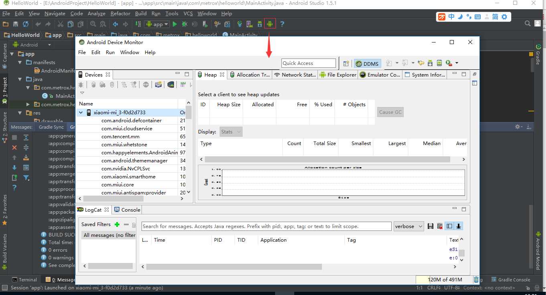Viewport: 546px width, 295px height.
Task: Add new logcat filter with green plus
Action: (117, 224)
